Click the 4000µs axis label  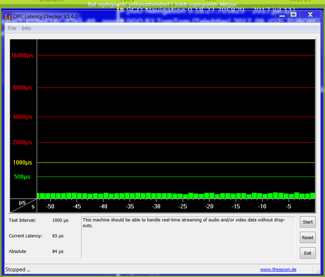22,117
